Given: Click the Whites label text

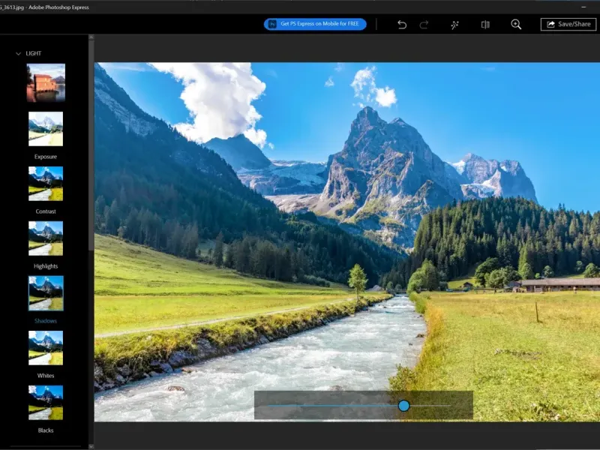Looking at the screenshot, I should (46, 376).
